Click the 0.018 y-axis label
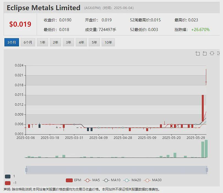Viewport: 223px width, 193px height. 19,85
